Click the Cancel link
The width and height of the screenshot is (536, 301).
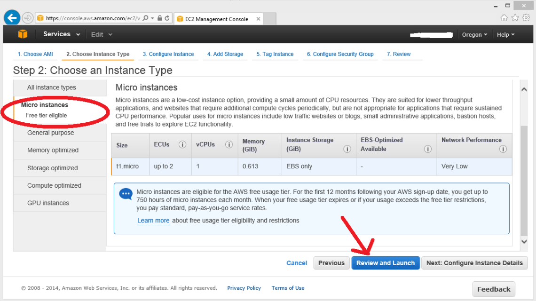[296, 263]
